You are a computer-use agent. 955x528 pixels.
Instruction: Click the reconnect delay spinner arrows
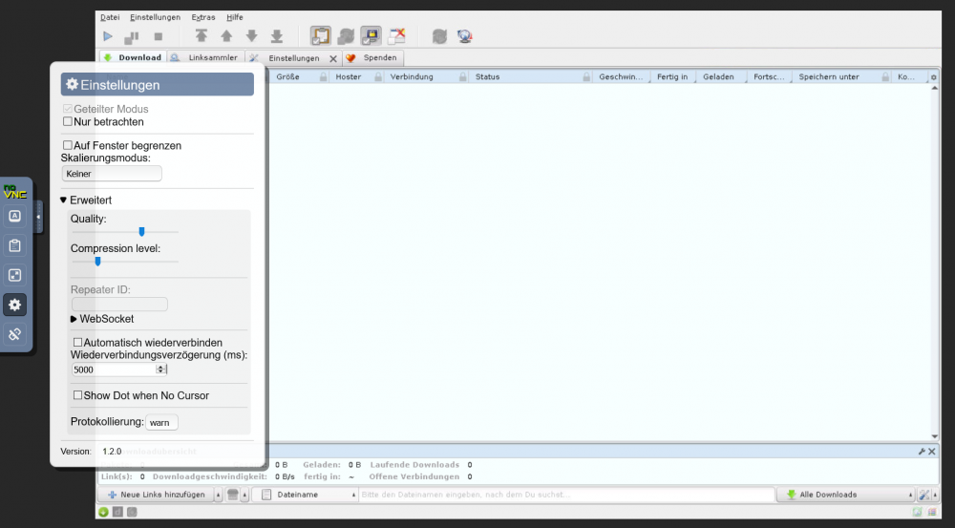click(x=160, y=370)
